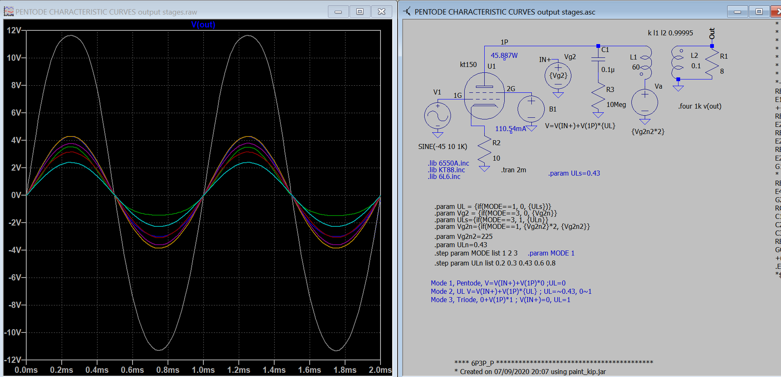
Task: Click the 'V=V(IN+)+V(1P)*{UL}' B1 expression
Action: [580, 126]
